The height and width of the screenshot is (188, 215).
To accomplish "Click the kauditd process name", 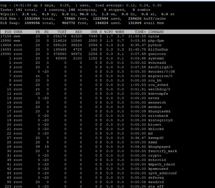I will pos(156,182).
